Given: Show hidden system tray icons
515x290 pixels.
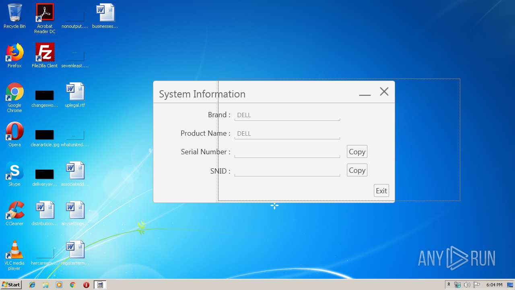Looking at the screenshot, I should coord(449,285).
